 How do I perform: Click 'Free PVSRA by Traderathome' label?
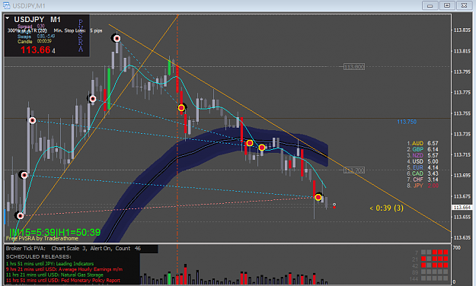[42, 238]
